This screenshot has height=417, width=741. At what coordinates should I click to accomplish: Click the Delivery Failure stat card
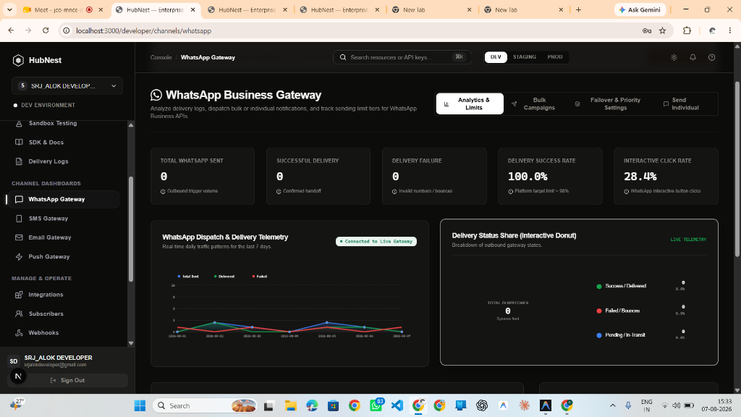pyautogui.click(x=434, y=176)
